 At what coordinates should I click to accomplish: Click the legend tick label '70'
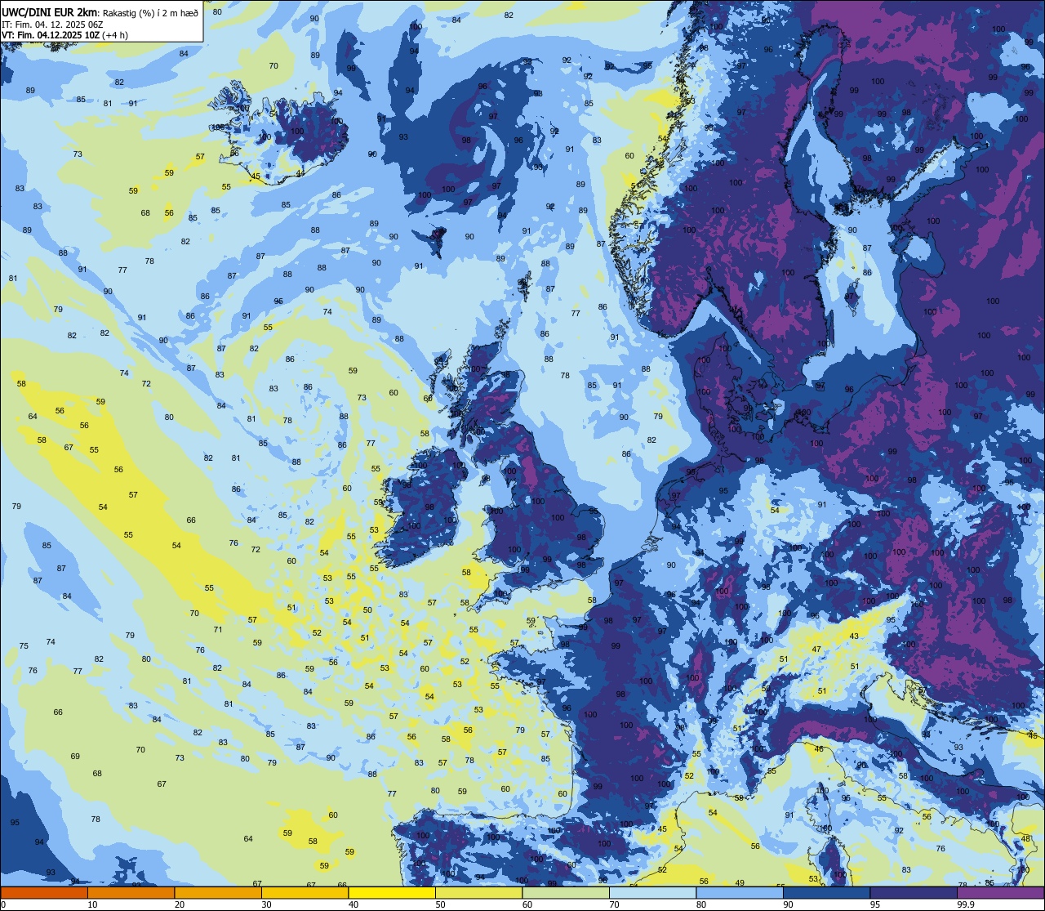pos(615,904)
